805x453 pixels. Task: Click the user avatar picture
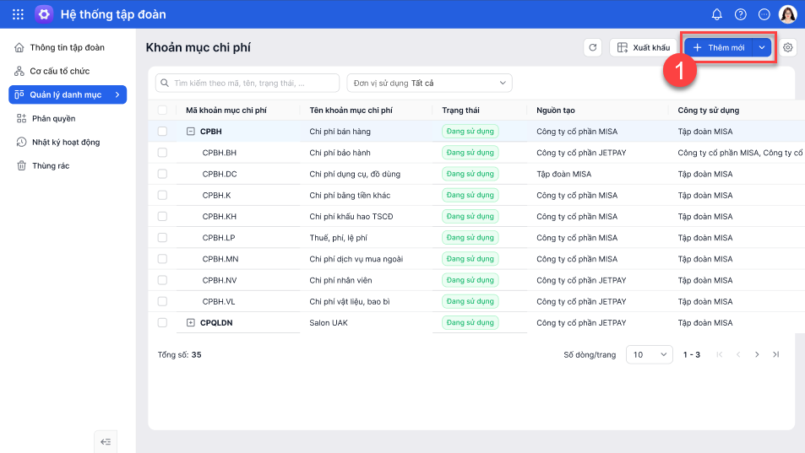(788, 14)
